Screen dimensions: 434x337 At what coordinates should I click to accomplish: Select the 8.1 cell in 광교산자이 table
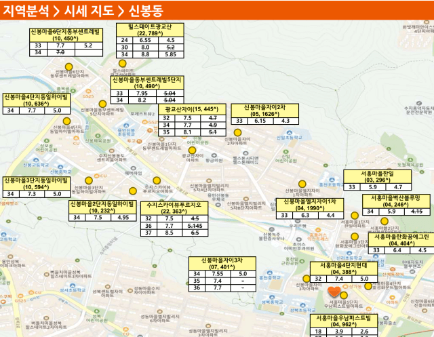187,132
